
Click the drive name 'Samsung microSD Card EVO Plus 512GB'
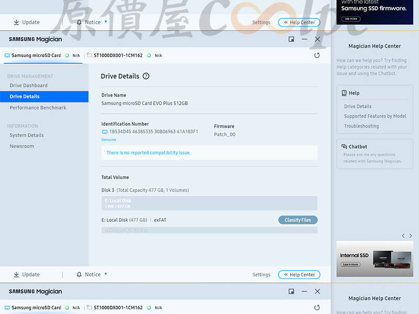145,103
